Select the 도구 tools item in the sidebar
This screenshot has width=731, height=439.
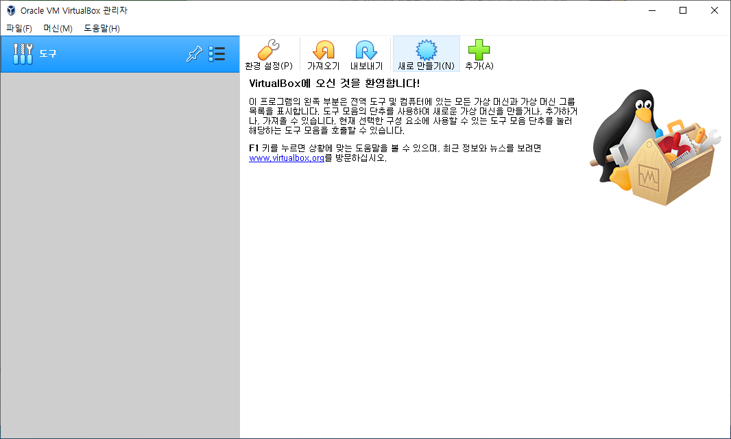[120, 54]
